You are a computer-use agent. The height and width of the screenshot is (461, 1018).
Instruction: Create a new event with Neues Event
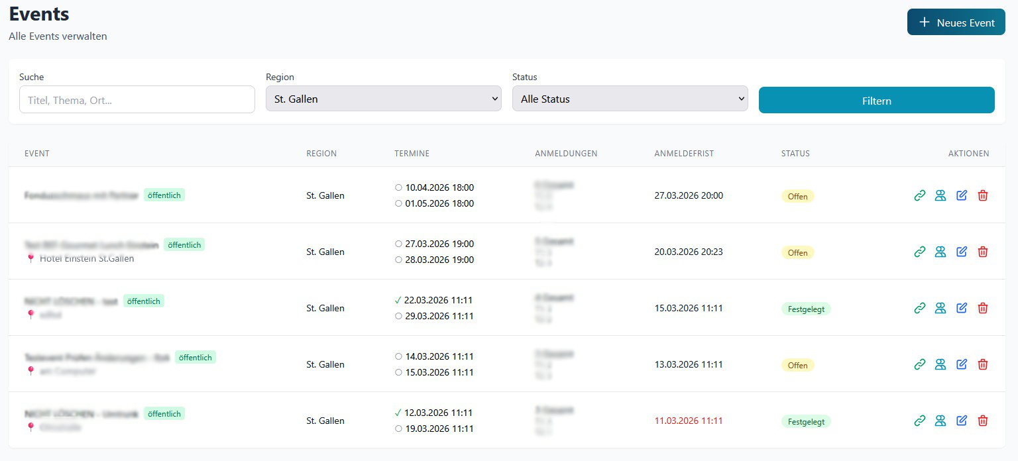pos(956,23)
